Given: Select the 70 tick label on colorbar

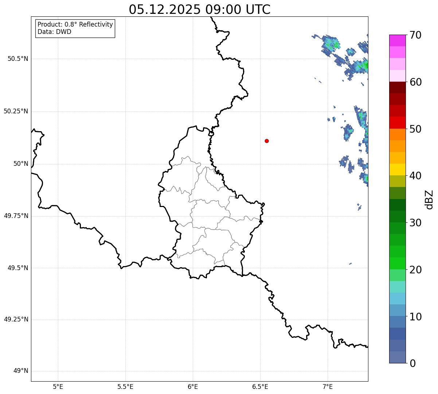Looking at the screenshot, I should click(415, 35).
